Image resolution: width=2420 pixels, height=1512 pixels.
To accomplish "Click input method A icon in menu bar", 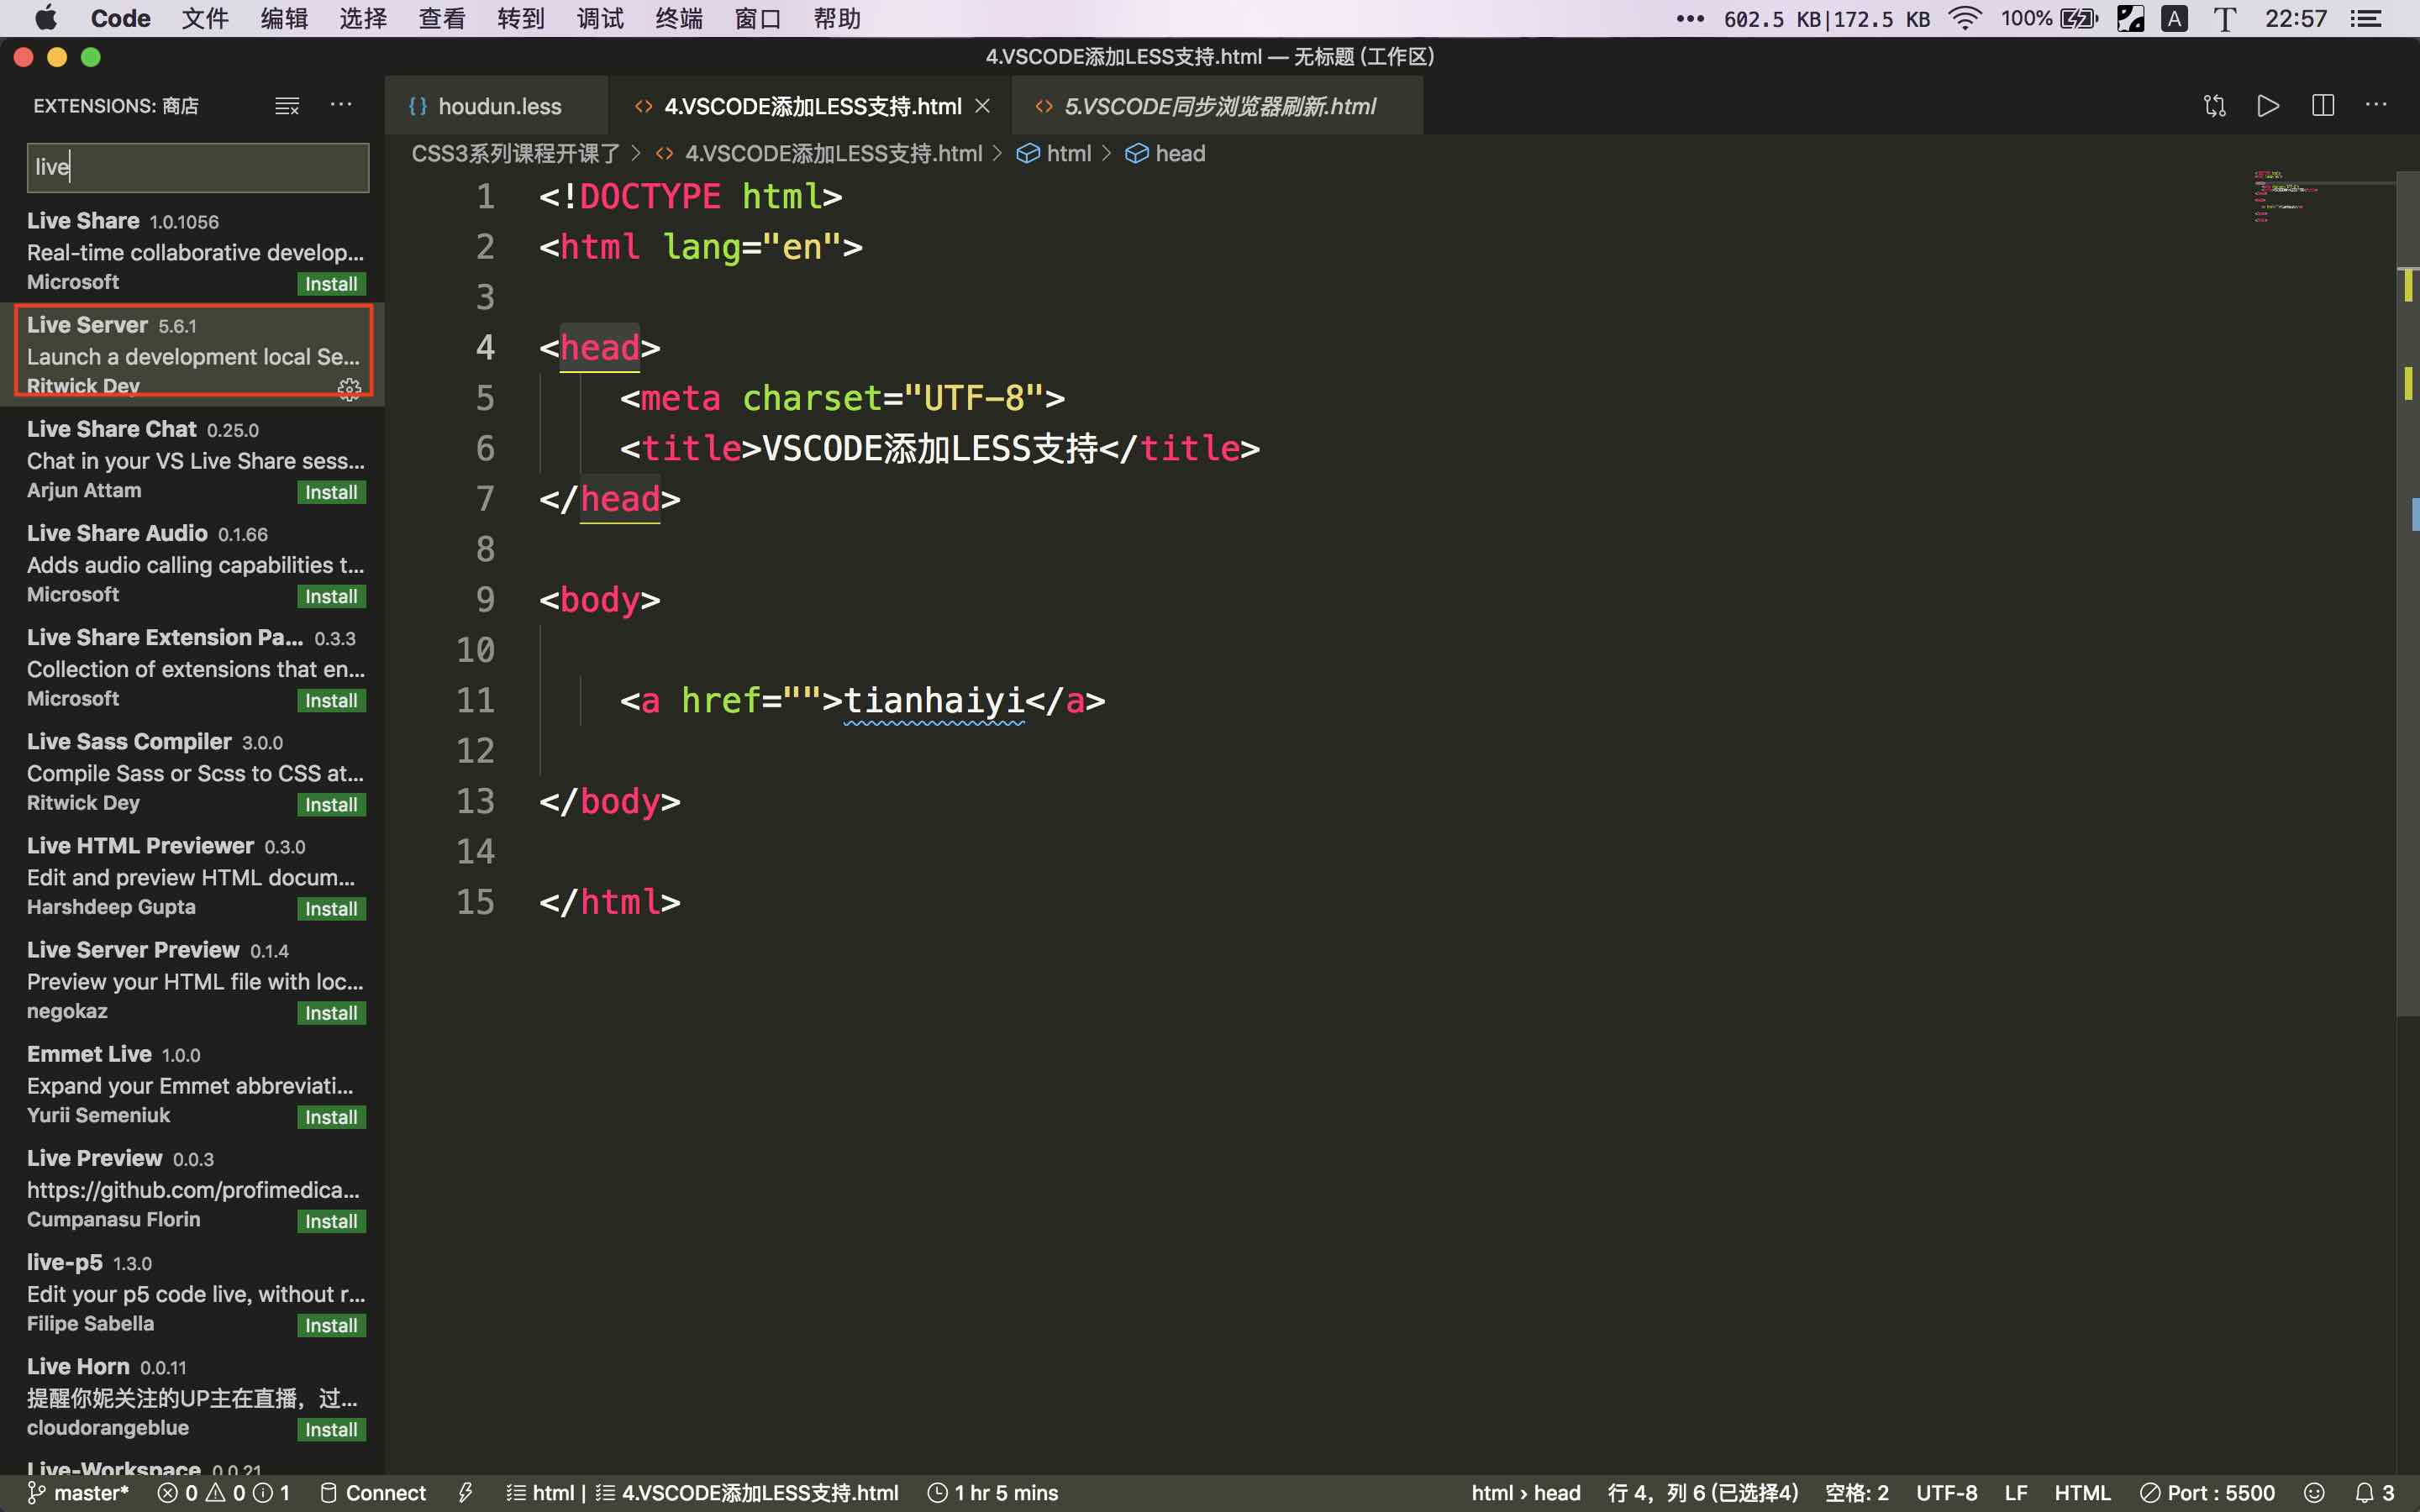I will (x=2175, y=18).
